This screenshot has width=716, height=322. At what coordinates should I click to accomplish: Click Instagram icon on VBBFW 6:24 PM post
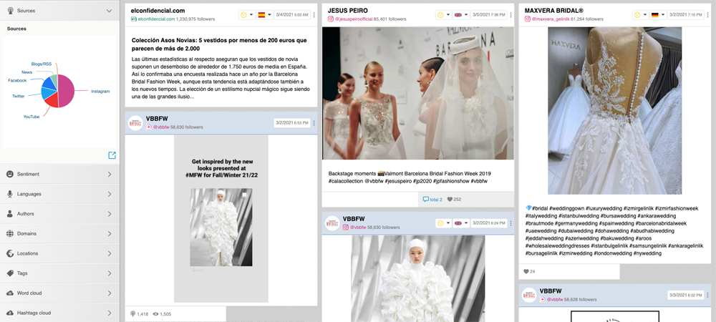[346, 227]
